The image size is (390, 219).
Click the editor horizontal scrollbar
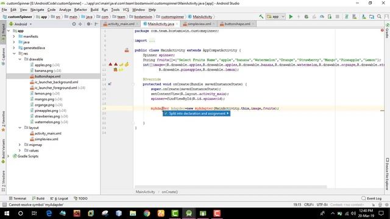click(x=230, y=187)
